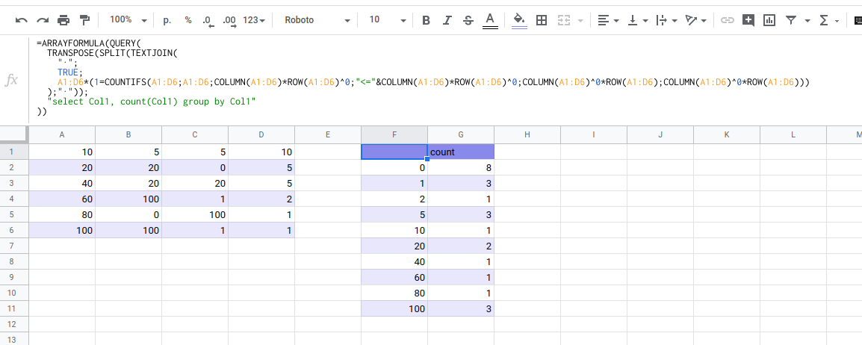Click cell D4 containing 2
The image size is (862, 345).
point(261,199)
